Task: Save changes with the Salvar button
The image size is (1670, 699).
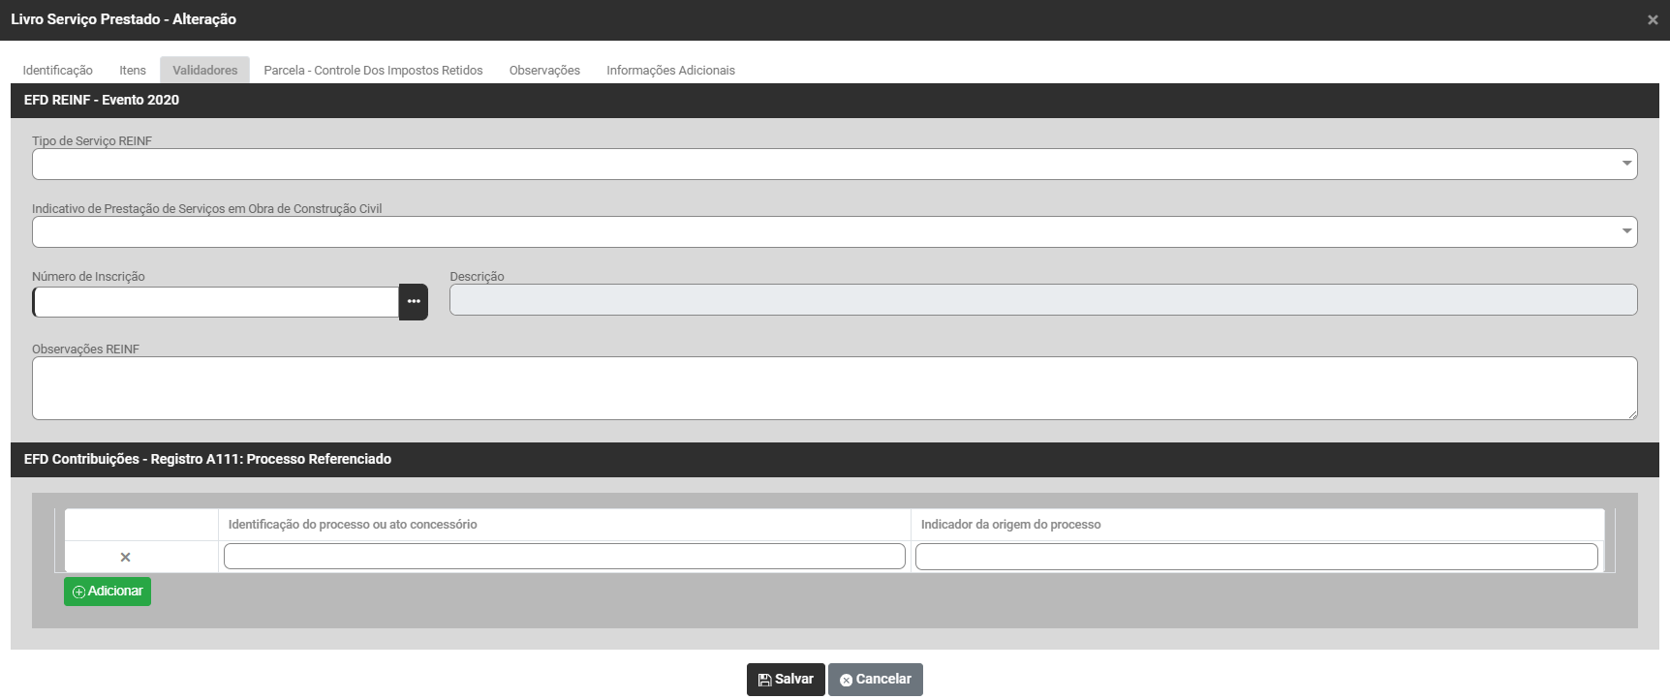Action: click(786, 680)
